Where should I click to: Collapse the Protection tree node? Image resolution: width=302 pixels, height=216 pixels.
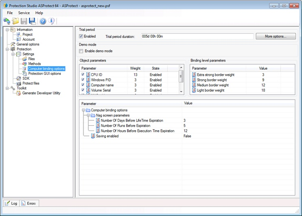7,49
